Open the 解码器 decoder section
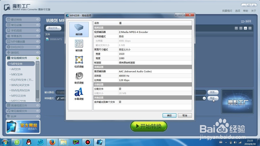Screen dimensions: 260x146 [79, 45]
